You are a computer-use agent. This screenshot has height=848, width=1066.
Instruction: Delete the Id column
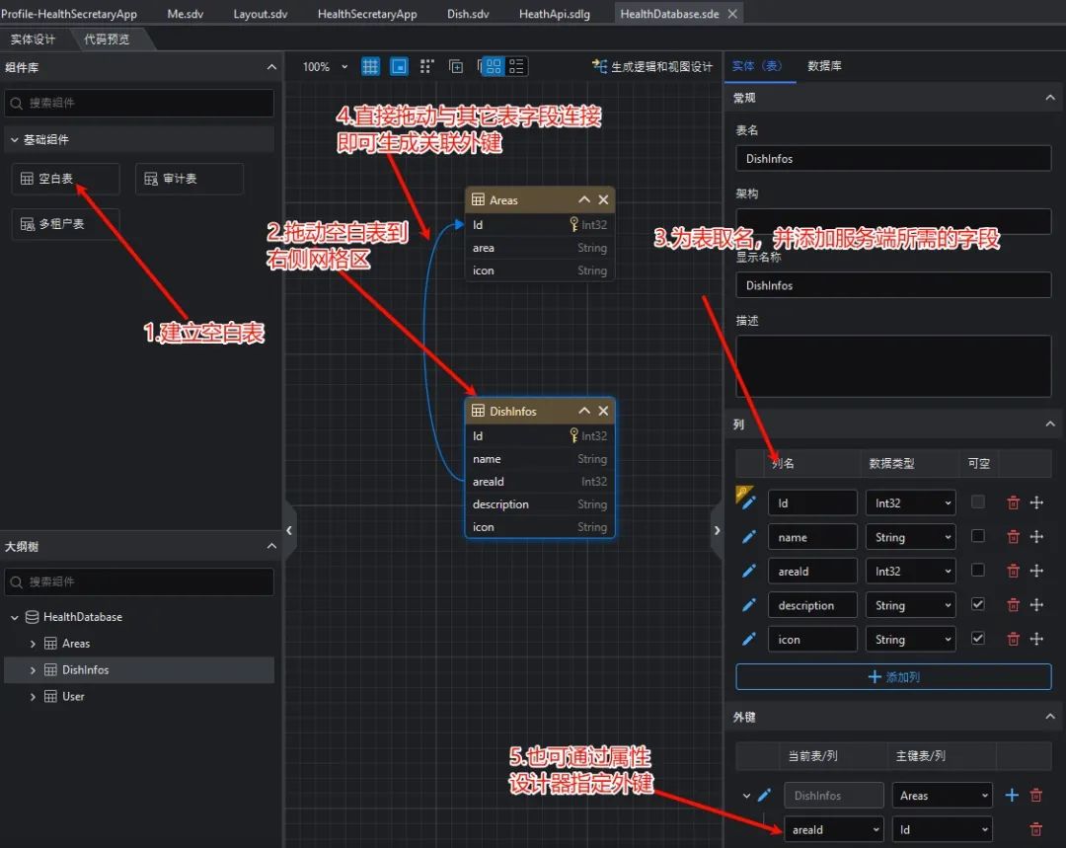(1013, 502)
